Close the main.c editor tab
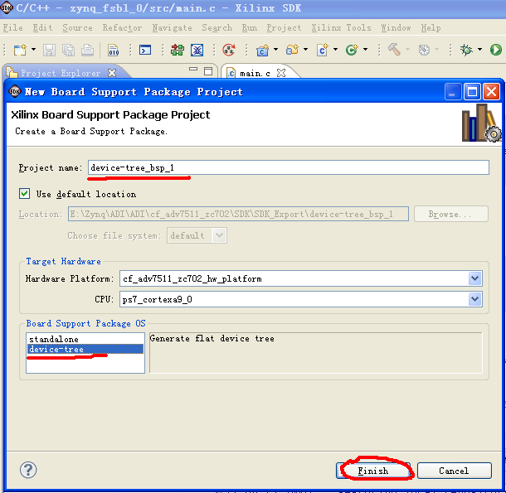The height and width of the screenshot is (493, 506). click(x=281, y=73)
